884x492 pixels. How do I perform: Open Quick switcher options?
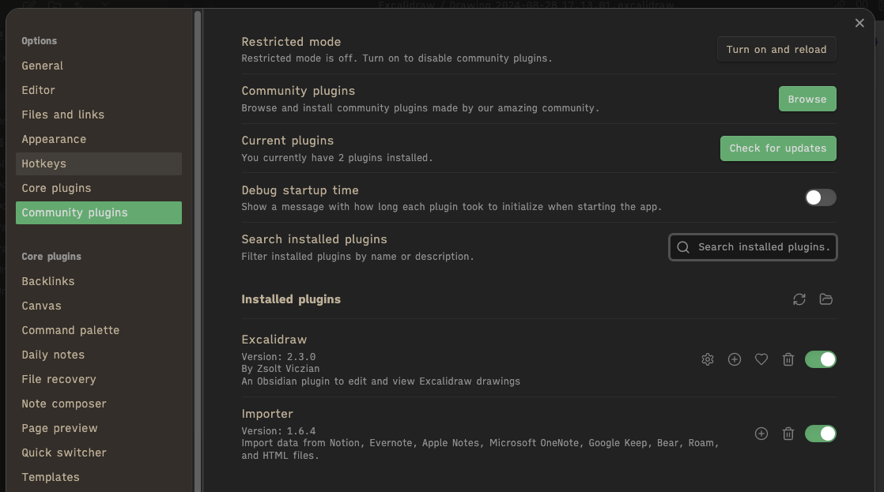point(99,453)
